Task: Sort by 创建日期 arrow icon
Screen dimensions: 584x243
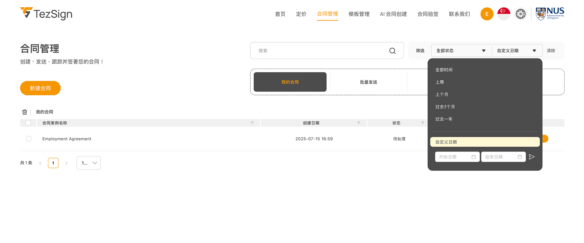Action: tap(359, 123)
